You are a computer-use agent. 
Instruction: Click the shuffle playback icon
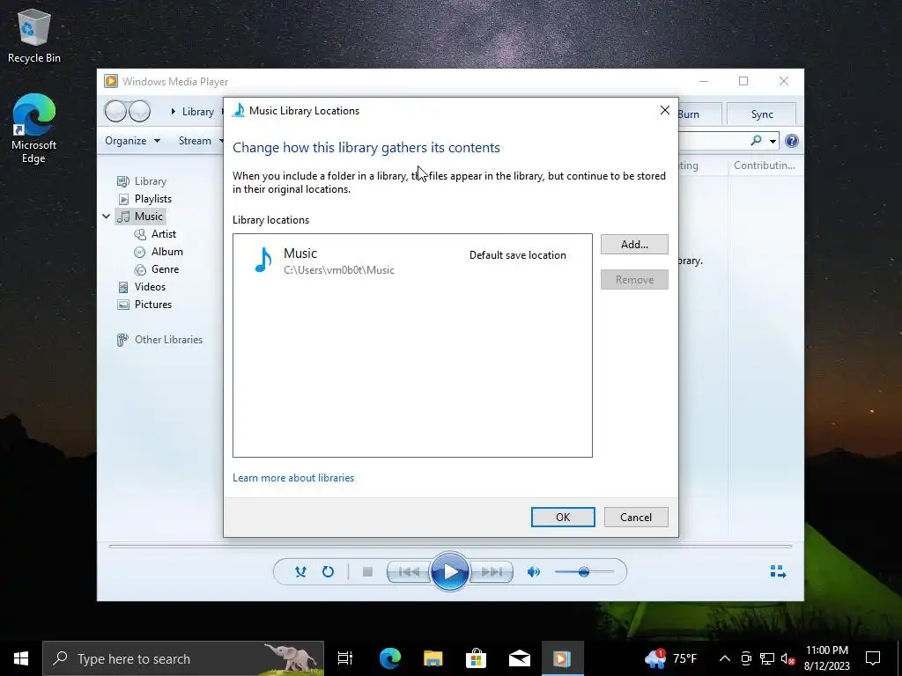pyautogui.click(x=300, y=571)
